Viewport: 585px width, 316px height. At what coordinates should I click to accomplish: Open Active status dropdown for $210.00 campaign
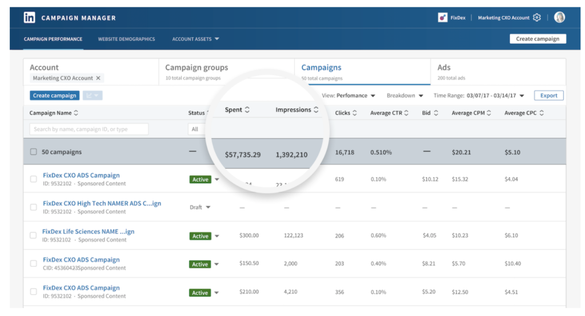coord(217,293)
